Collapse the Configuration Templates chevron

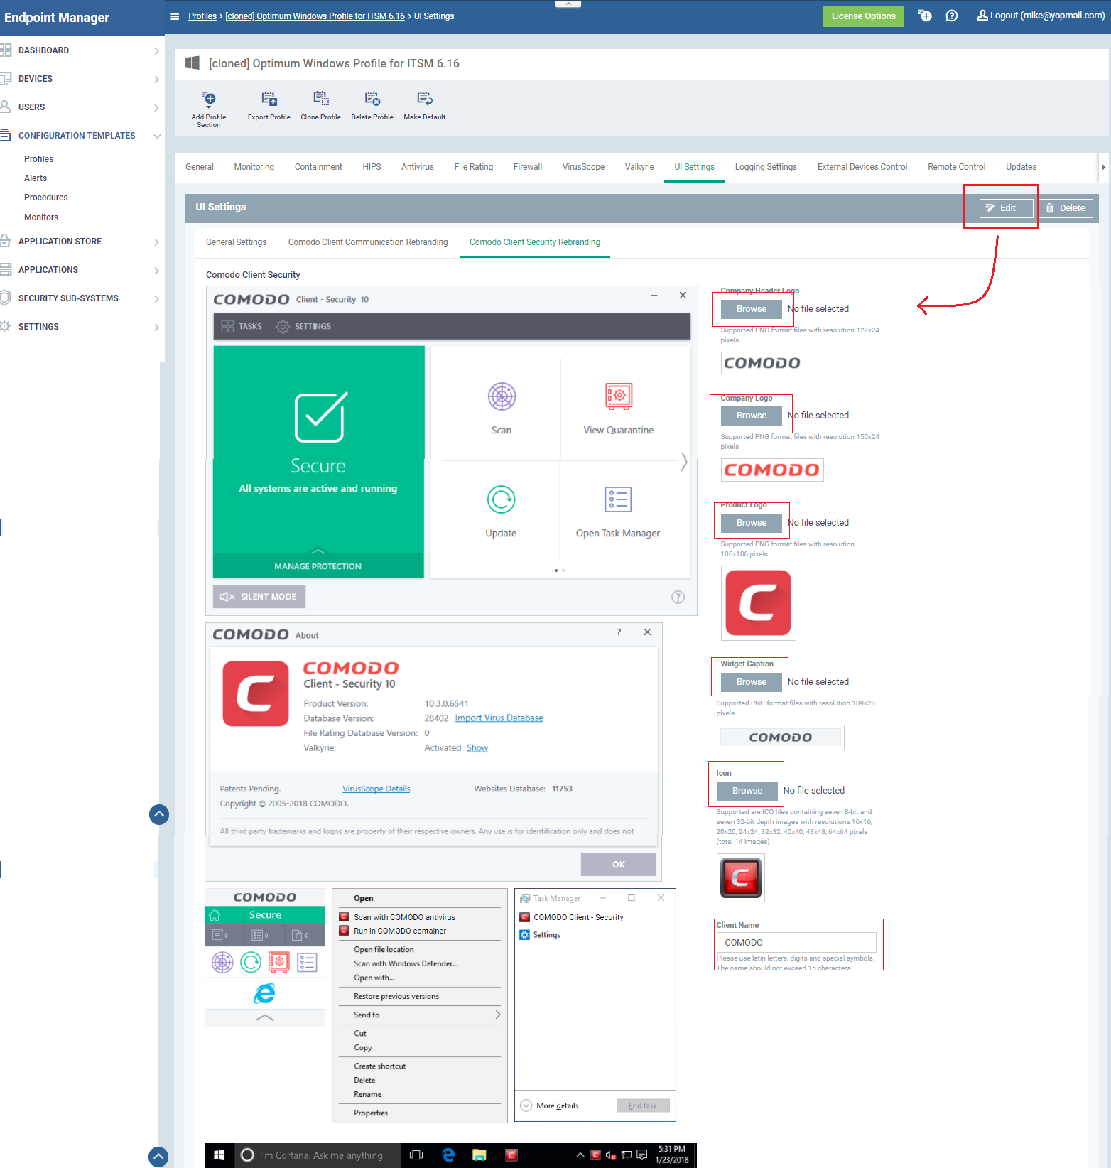[157, 136]
